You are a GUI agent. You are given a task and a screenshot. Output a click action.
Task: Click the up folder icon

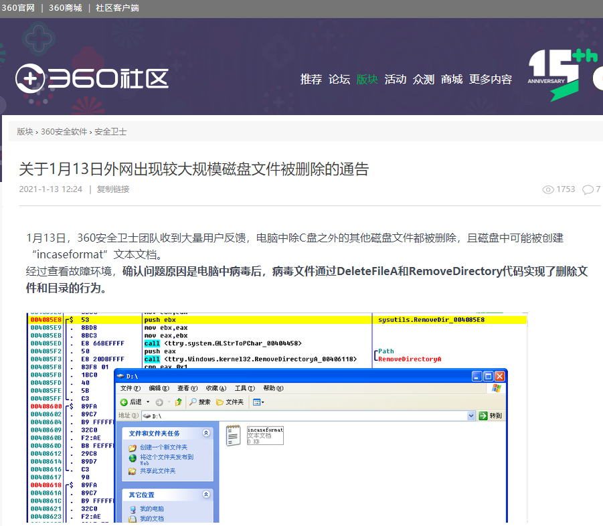[x=178, y=402]
